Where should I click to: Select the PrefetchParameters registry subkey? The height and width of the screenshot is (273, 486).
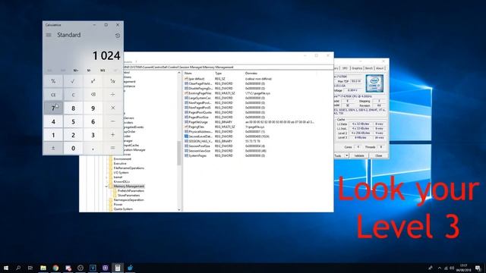point(131,190)
